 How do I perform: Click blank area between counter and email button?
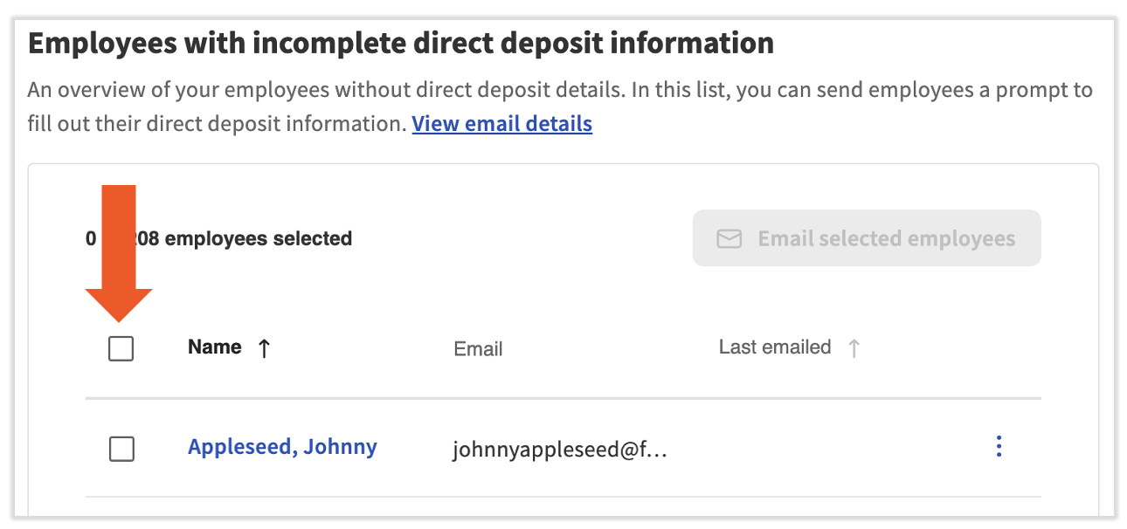pyautogui.click(x=524, y=238)
